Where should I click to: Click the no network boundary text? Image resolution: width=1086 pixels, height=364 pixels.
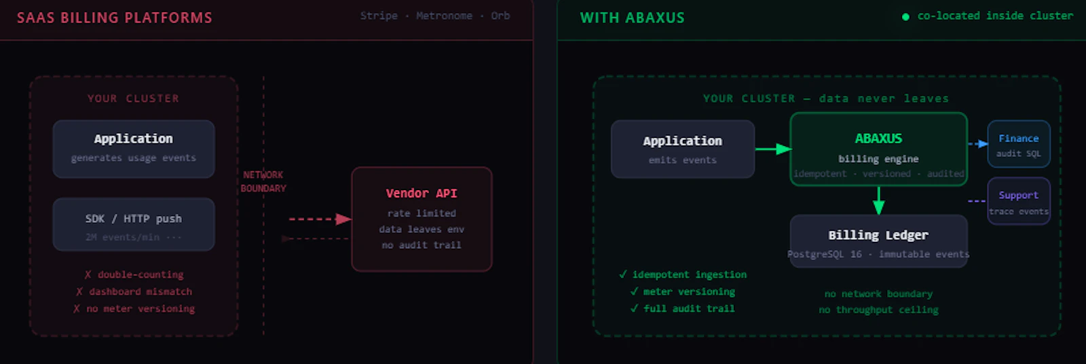coord(878,294)
